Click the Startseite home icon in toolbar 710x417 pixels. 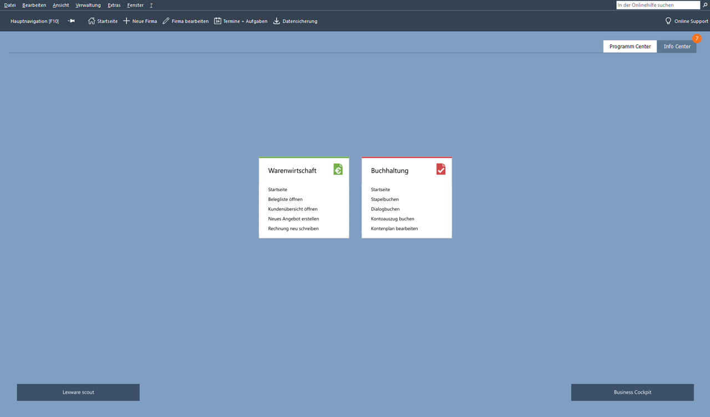coord(92,21)
